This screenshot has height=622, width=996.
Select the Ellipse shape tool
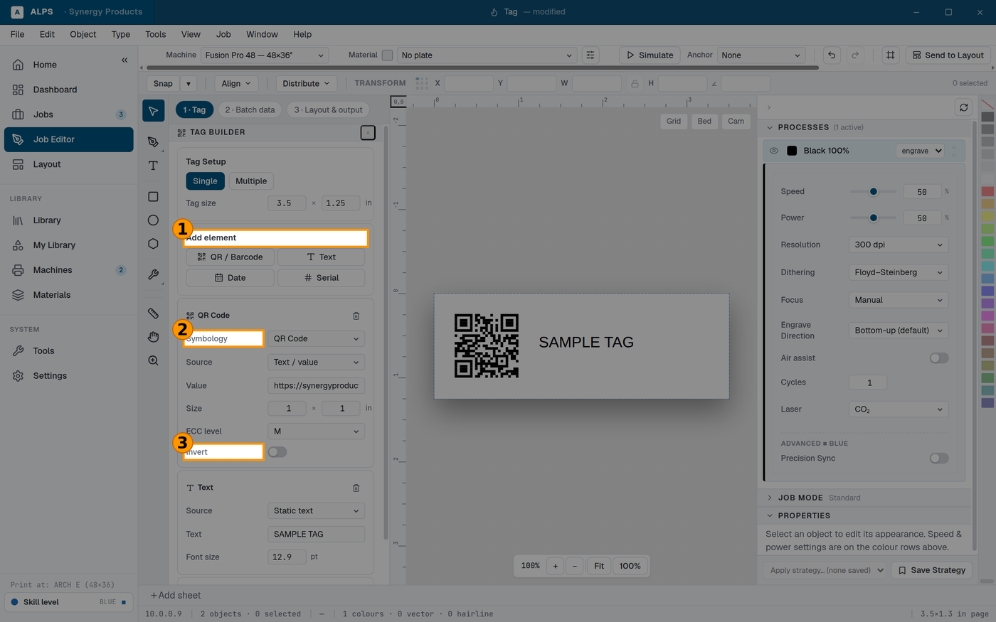pyautogui.click(x=153, y=220)
